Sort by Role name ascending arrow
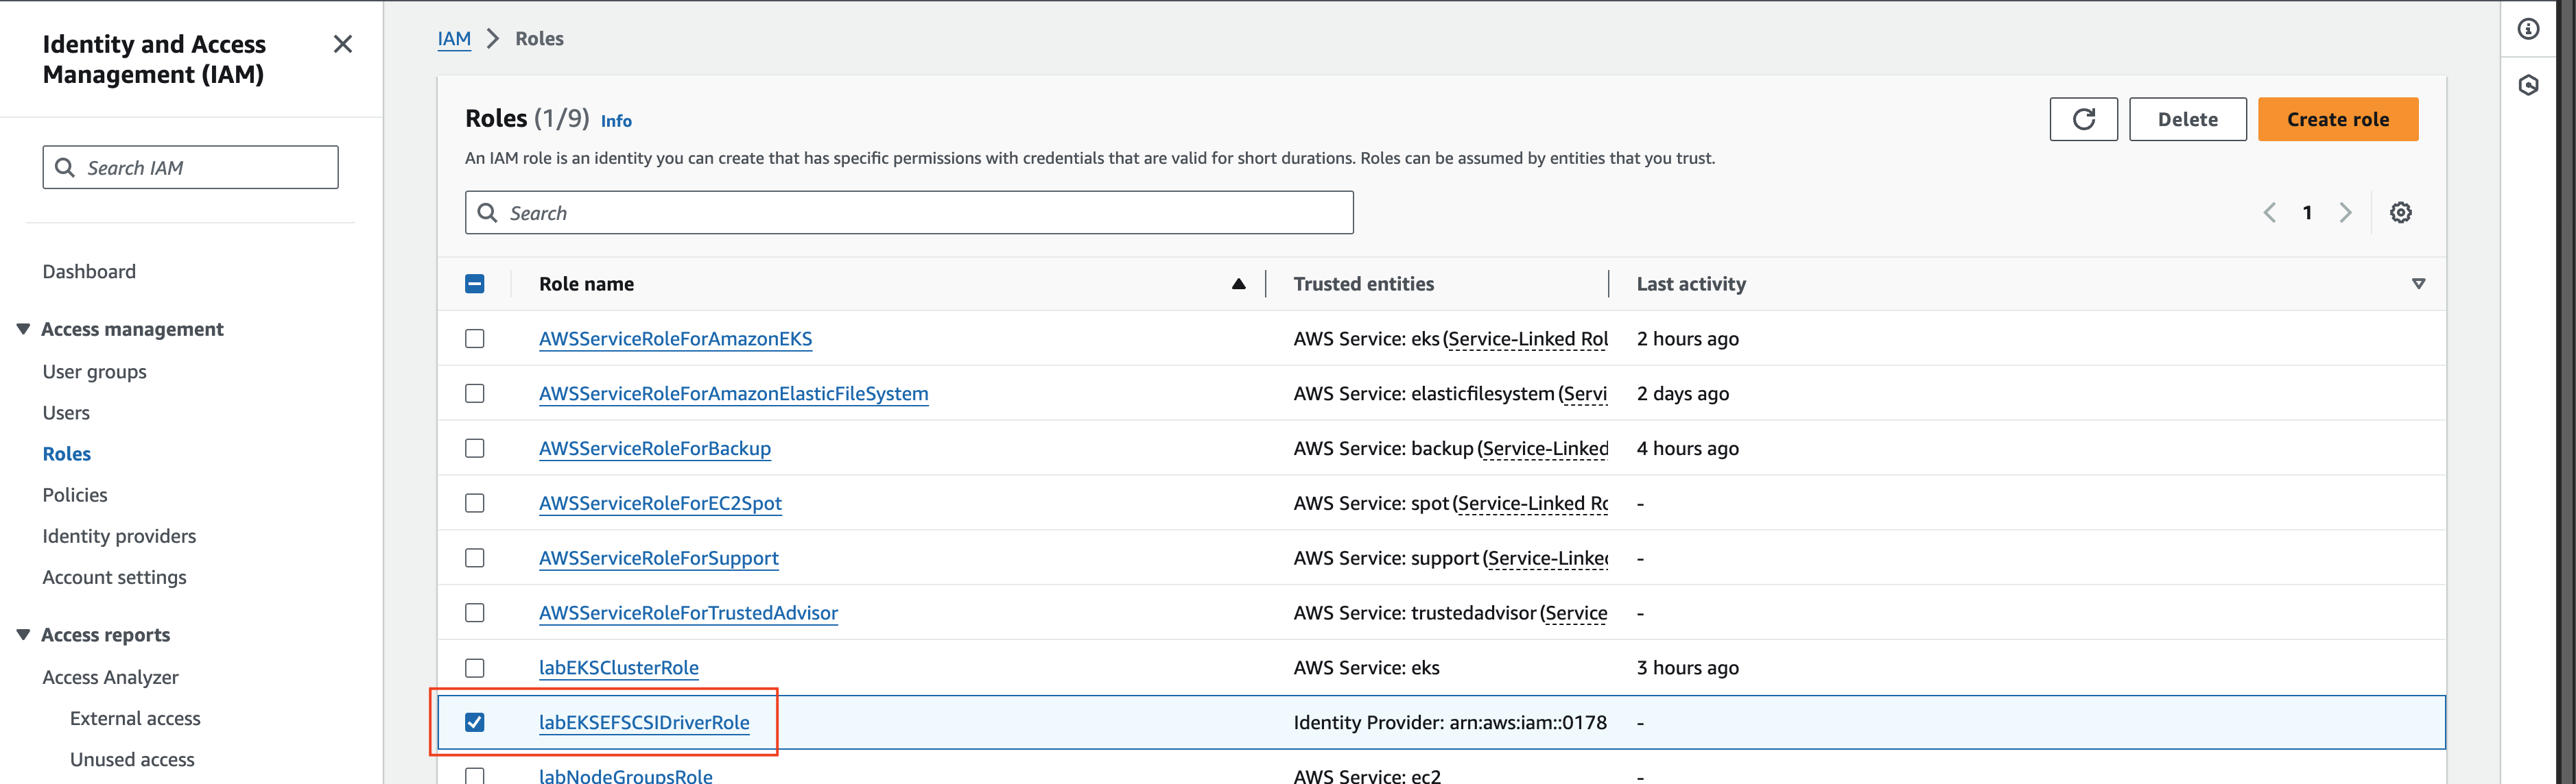The image size is (2576, 784). coord(1238,284)
